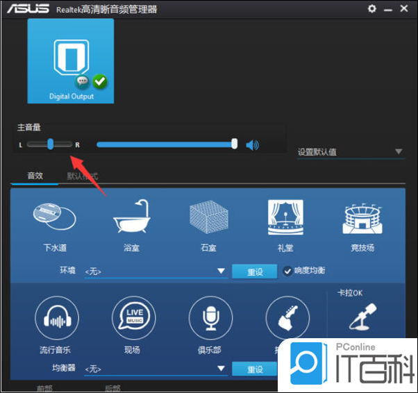Toggle the 响度均衡 checkbox
Image resolution: width=418 pixels, height=393 pixels.
click(x=287, y=271)
